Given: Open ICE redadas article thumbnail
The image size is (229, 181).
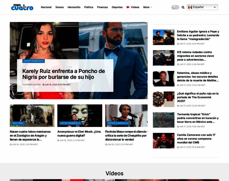Looking at the screenshot, I should [x=164, y=58].
